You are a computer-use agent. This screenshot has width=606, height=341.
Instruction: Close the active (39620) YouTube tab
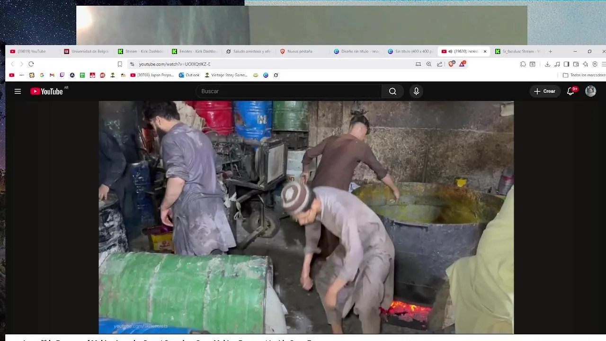pyautogui.click(x=485, y=52)
